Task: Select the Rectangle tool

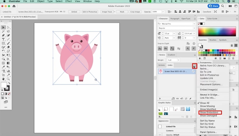Action: point(3,43)
